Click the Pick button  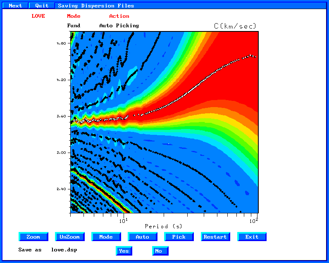click(179, 237)
